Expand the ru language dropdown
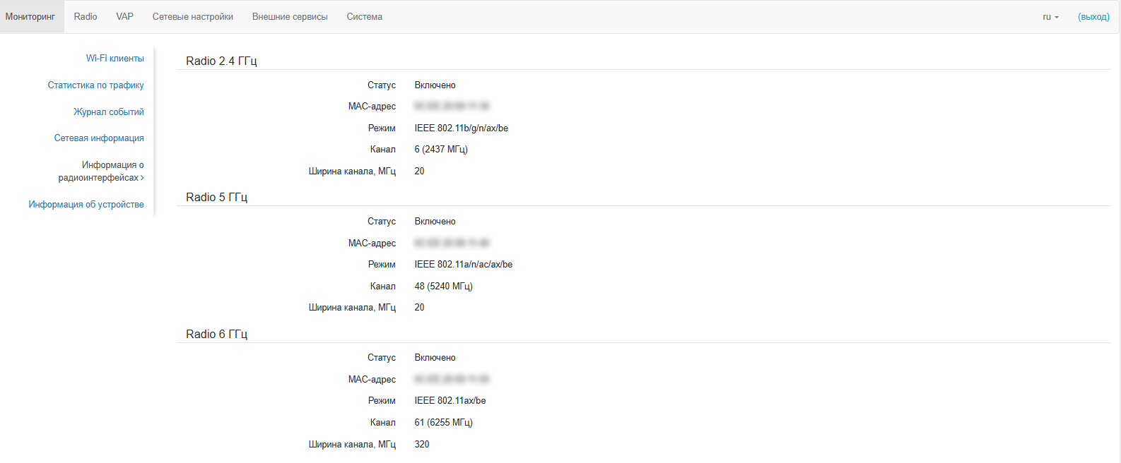 tap(1050, 17)
